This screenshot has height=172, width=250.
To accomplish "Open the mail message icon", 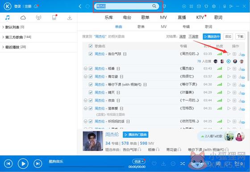I will (199, 6).
